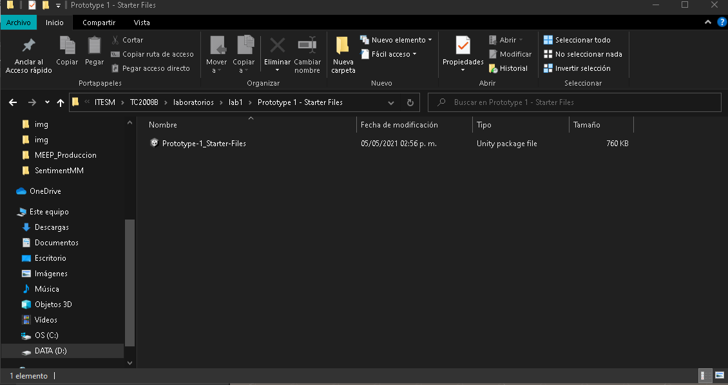
Task: Click the Cambiar nombre rename icon
Action: click(307, 46)
